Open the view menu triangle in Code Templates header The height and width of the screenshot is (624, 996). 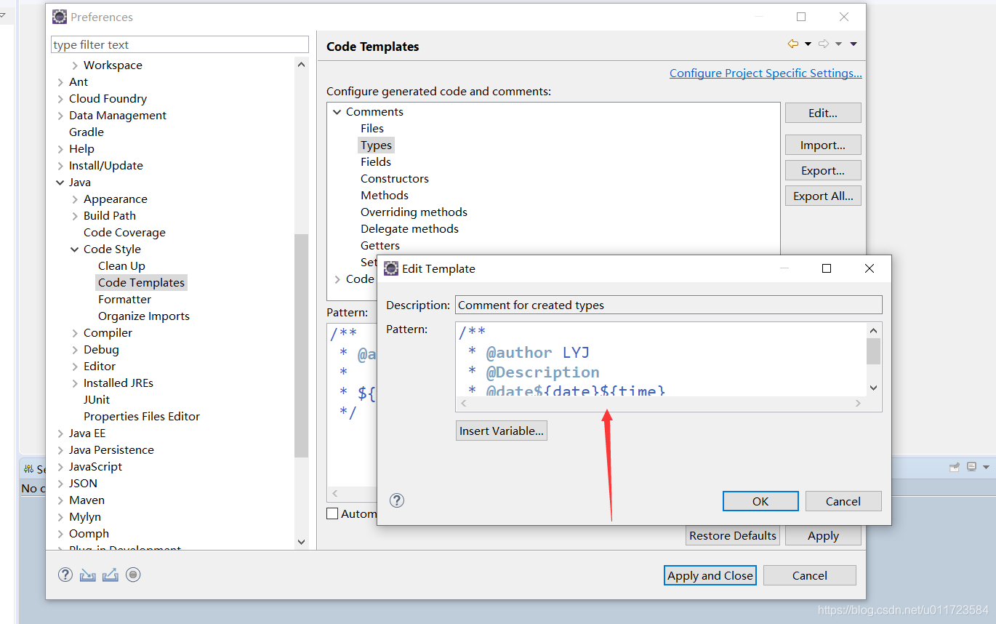coord(854,44)
